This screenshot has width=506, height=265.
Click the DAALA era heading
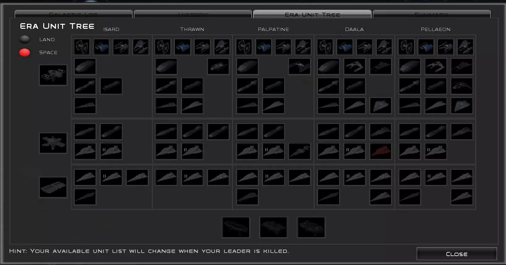pos(354,29)
